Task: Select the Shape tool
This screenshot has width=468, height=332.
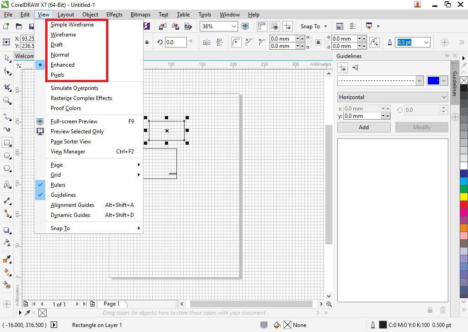Action: (x=7, y=71)
